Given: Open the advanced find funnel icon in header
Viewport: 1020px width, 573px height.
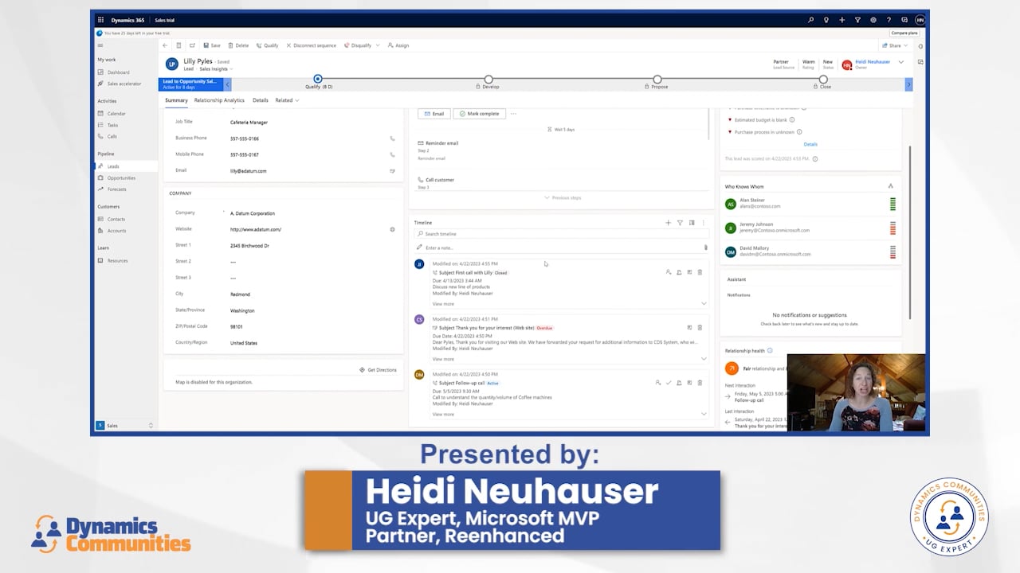Looking at the screenshot, I should (x=857, y=20).
